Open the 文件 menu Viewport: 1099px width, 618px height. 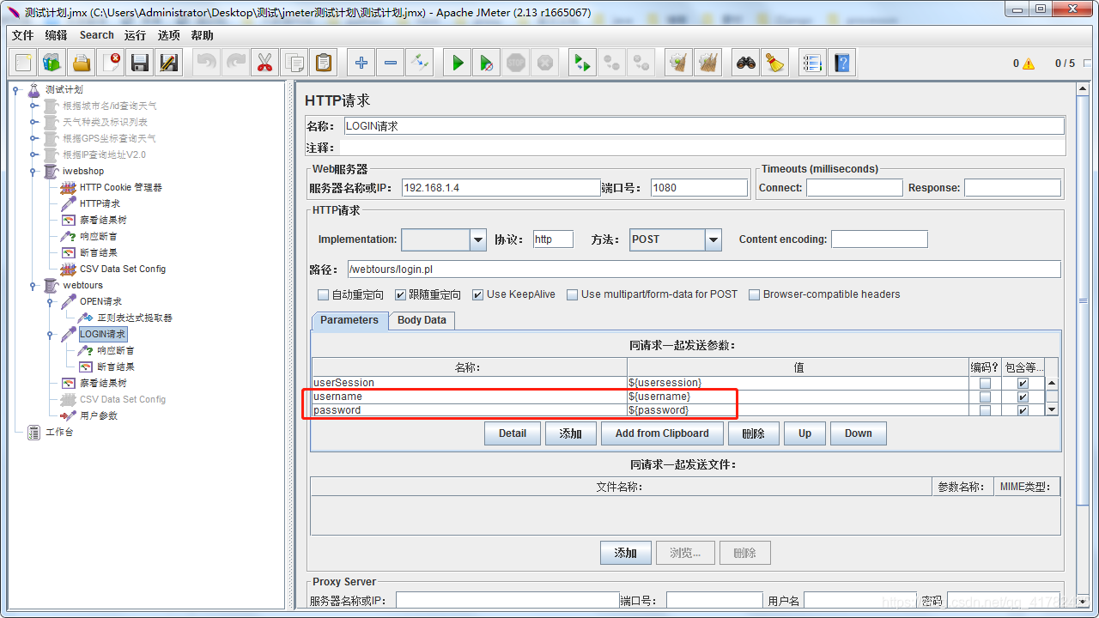[23, 35]
